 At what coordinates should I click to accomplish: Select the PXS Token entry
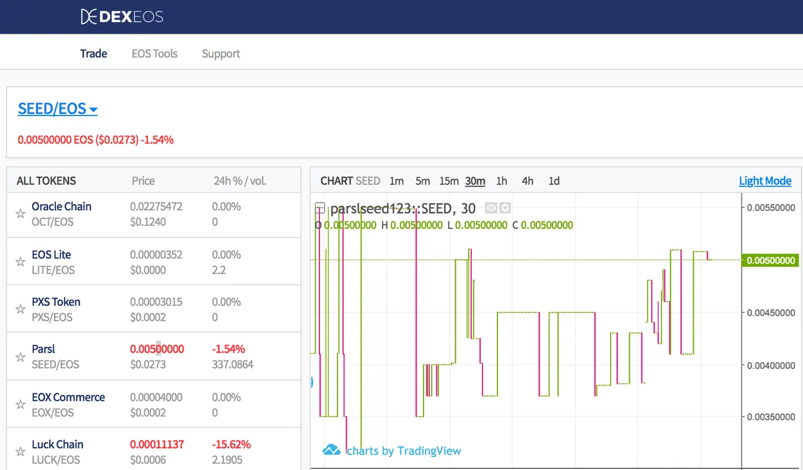tap(56, 302)
